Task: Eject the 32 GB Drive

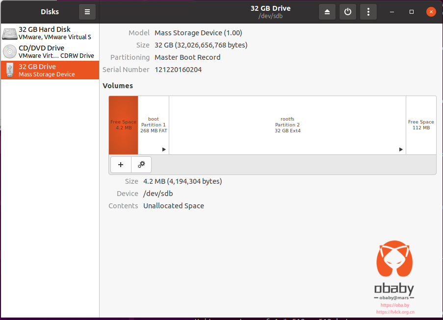Action: (x=327, y=12)
